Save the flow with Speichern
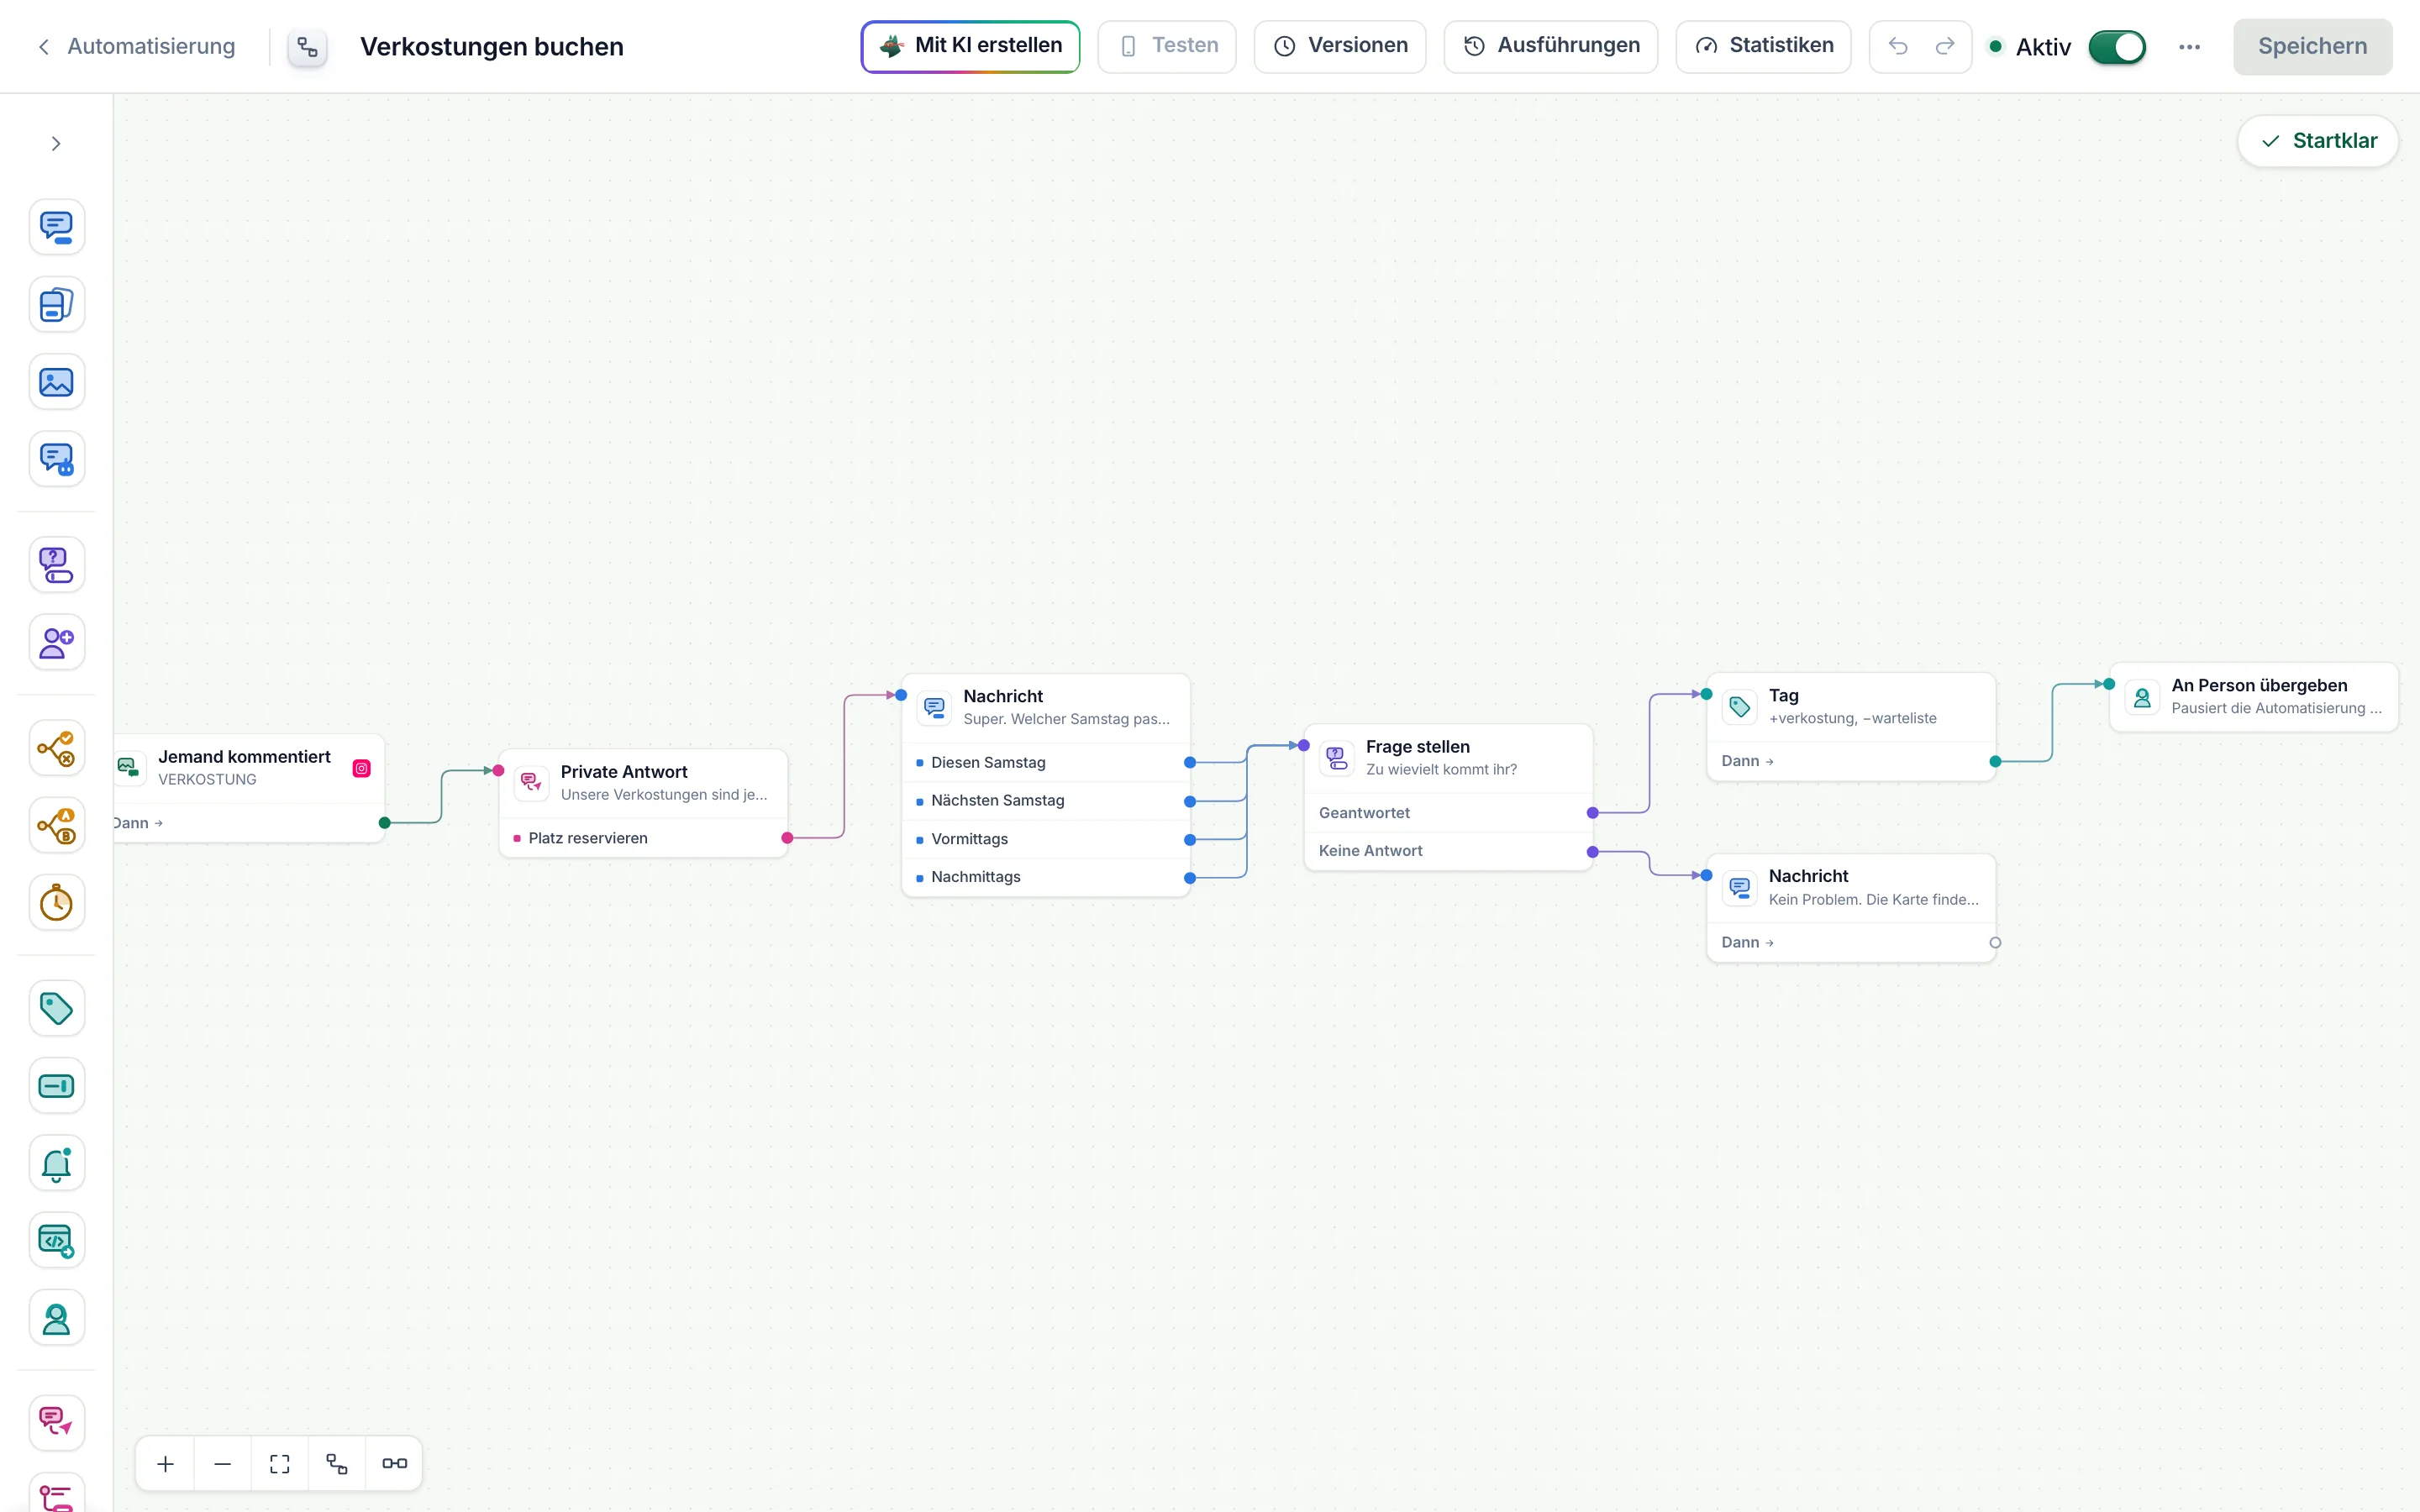 (x=2312, y=46)
